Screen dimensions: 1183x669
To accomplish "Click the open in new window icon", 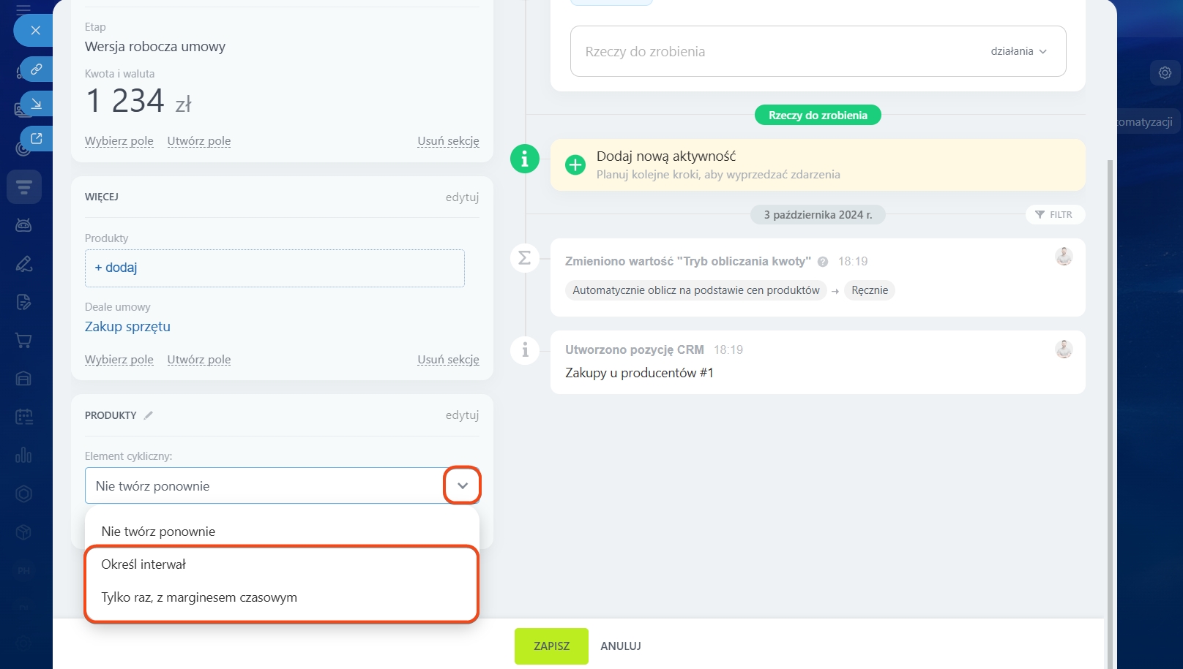I will [x=36, y=138].
